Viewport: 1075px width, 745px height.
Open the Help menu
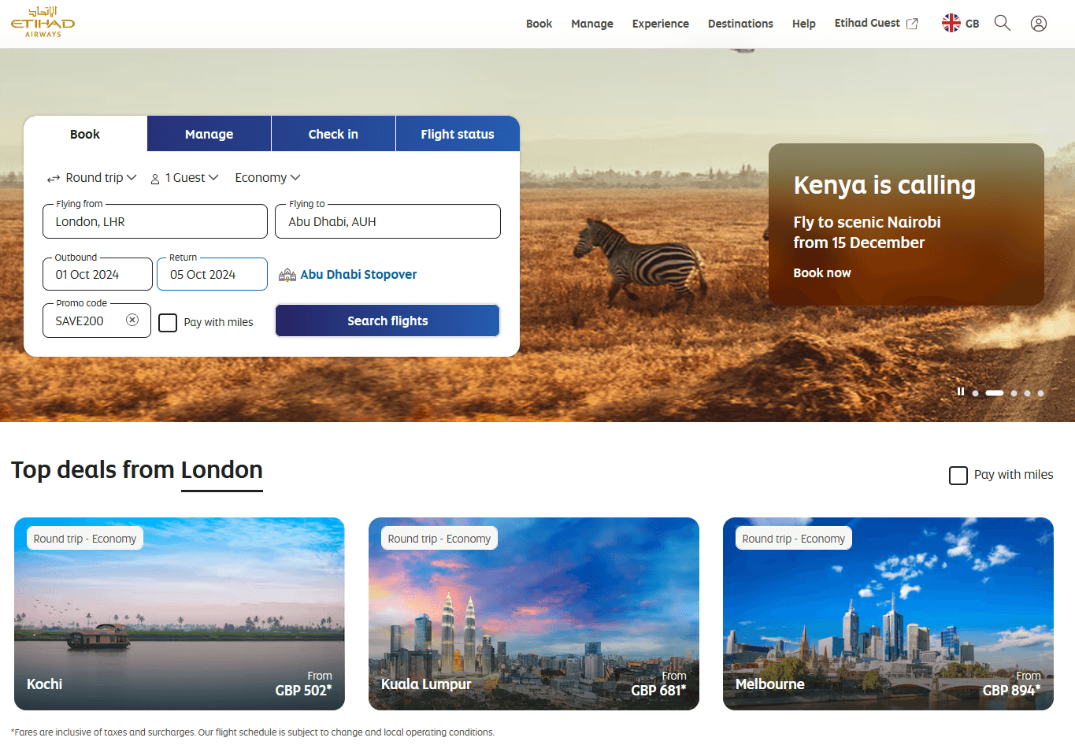pos(803,24)
